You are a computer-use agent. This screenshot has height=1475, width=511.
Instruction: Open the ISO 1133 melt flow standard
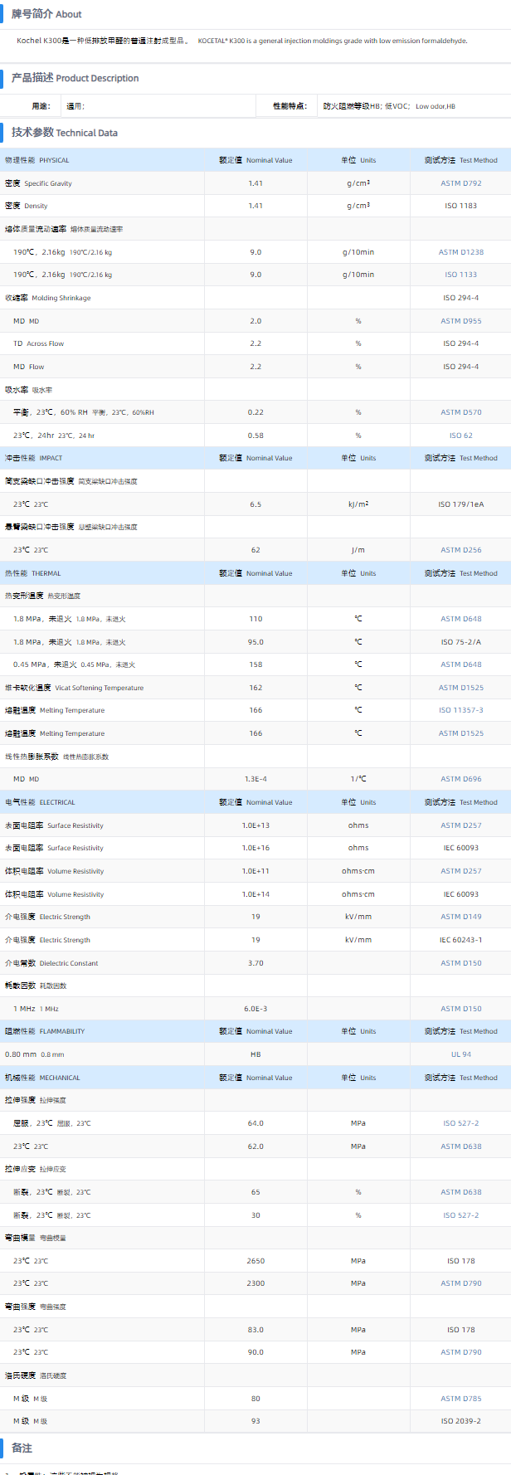[460, 275]
